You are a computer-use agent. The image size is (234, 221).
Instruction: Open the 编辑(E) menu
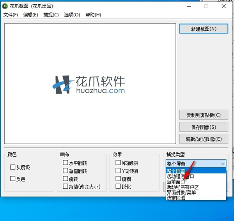[30, 15]
